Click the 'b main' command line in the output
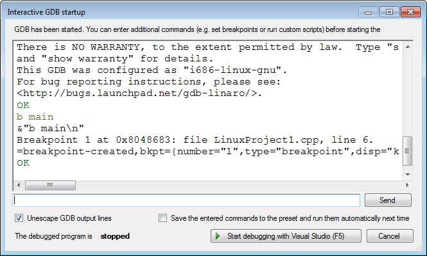 point(35,117)
